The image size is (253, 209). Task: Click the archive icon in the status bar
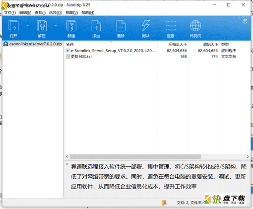[x=164, y=203]
